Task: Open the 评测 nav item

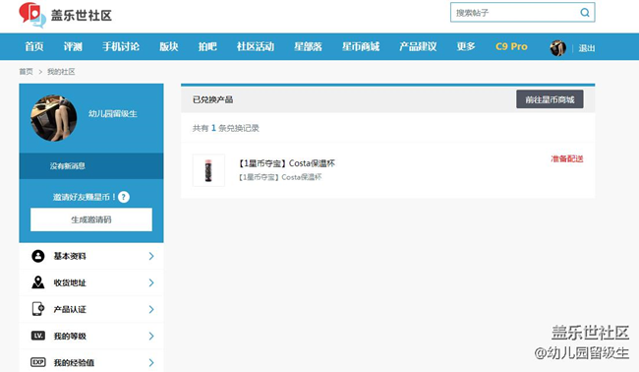Action: point(73,46)
